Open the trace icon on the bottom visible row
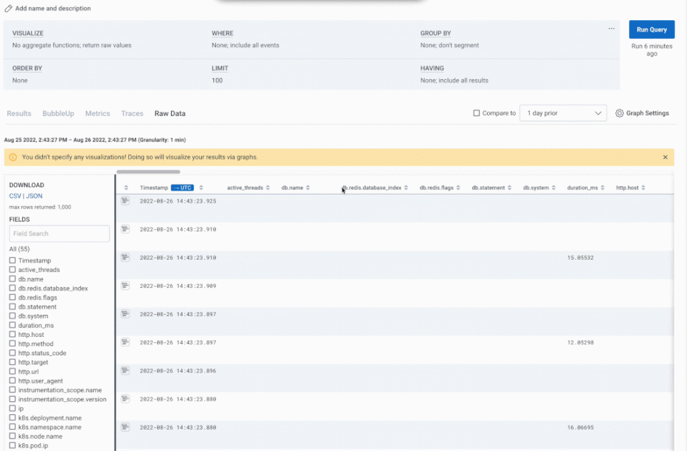The width and height of the screenshot is (687, 451). (125, 427)
